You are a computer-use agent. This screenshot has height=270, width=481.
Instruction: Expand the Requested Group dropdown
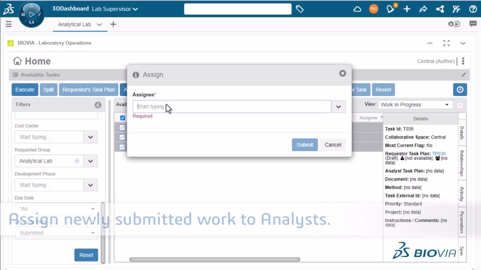(91, 161)
